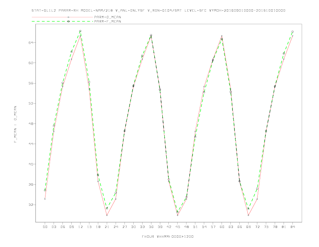This screenshot has height=247, width=319.
Task: Click the F_MEAN circle data point at hour 72
Action: (x=257, y=189)
